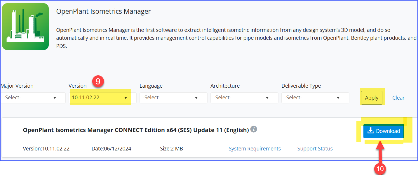Open the System Requirements link
The width and height of the screenshot is (418, 175).
tap(255, 149)
